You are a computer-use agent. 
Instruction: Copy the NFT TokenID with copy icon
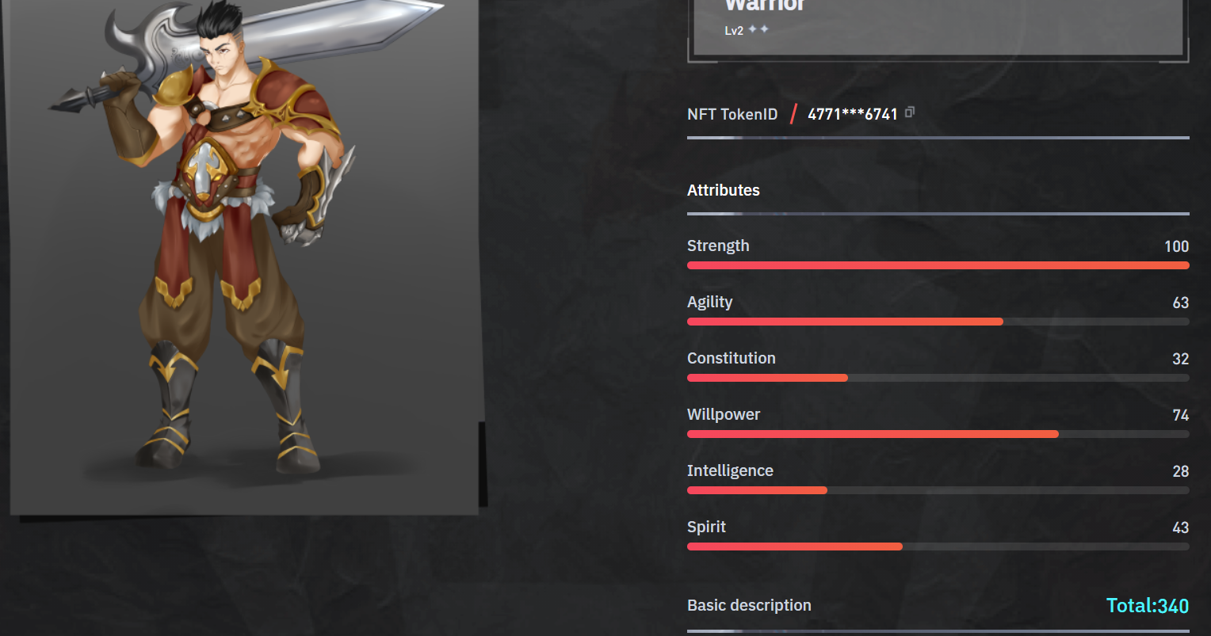[x=910, y=112]
